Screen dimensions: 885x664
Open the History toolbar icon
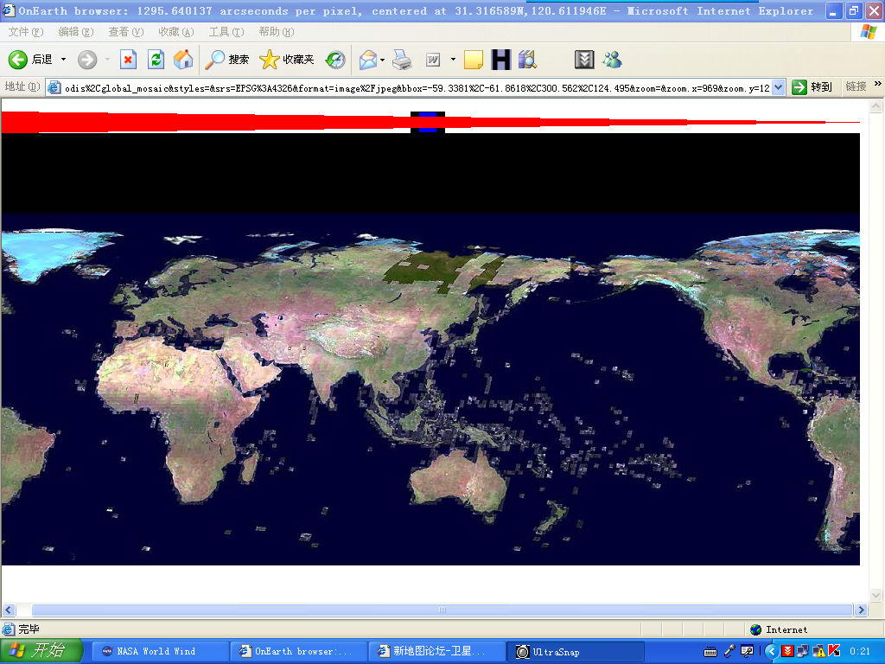click(335, 60)
